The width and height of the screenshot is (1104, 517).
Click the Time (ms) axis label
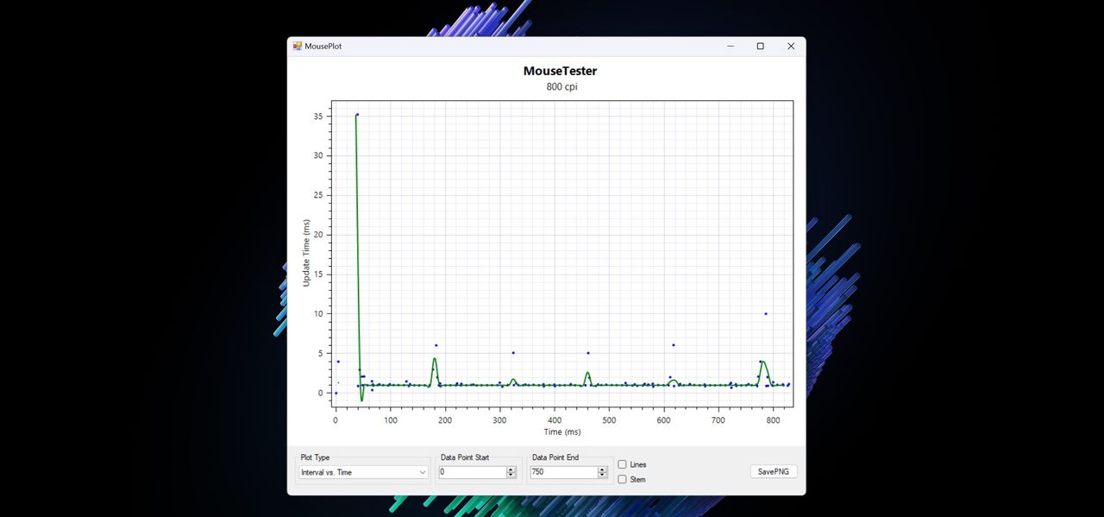click(561, 432)
